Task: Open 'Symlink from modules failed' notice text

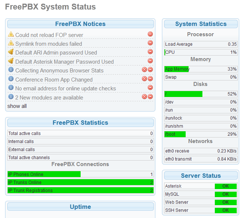Action: [49, 44]
